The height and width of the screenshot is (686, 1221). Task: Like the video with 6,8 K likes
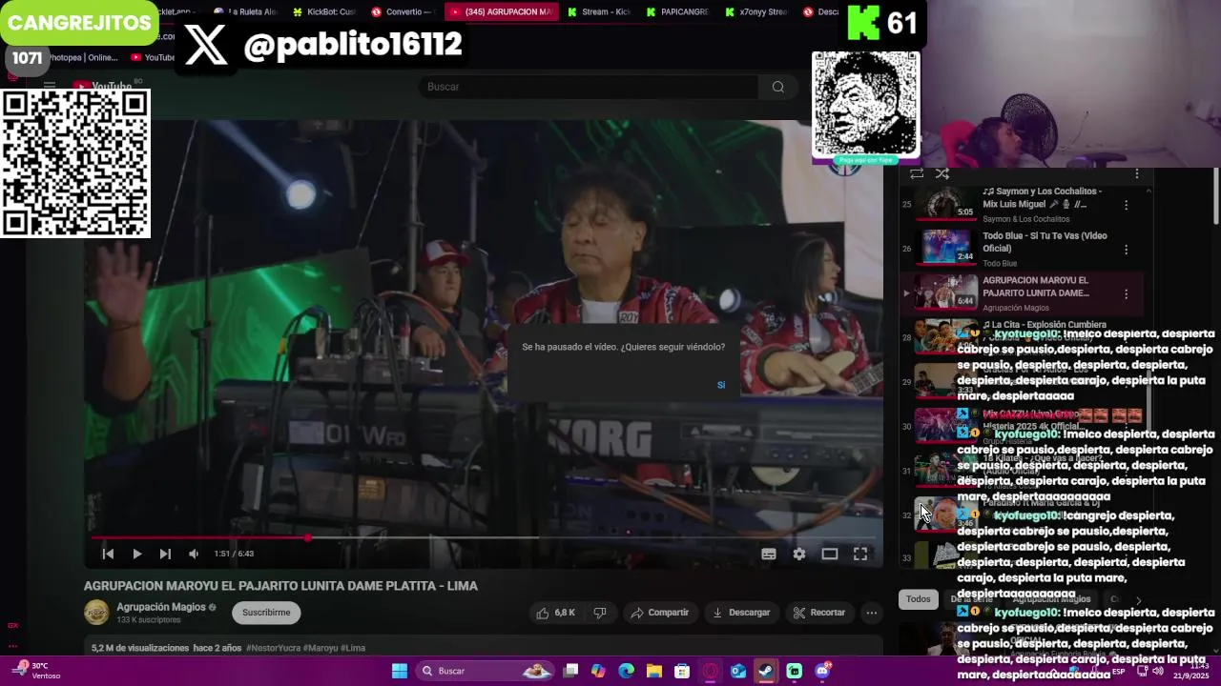[x=556, y=613]
